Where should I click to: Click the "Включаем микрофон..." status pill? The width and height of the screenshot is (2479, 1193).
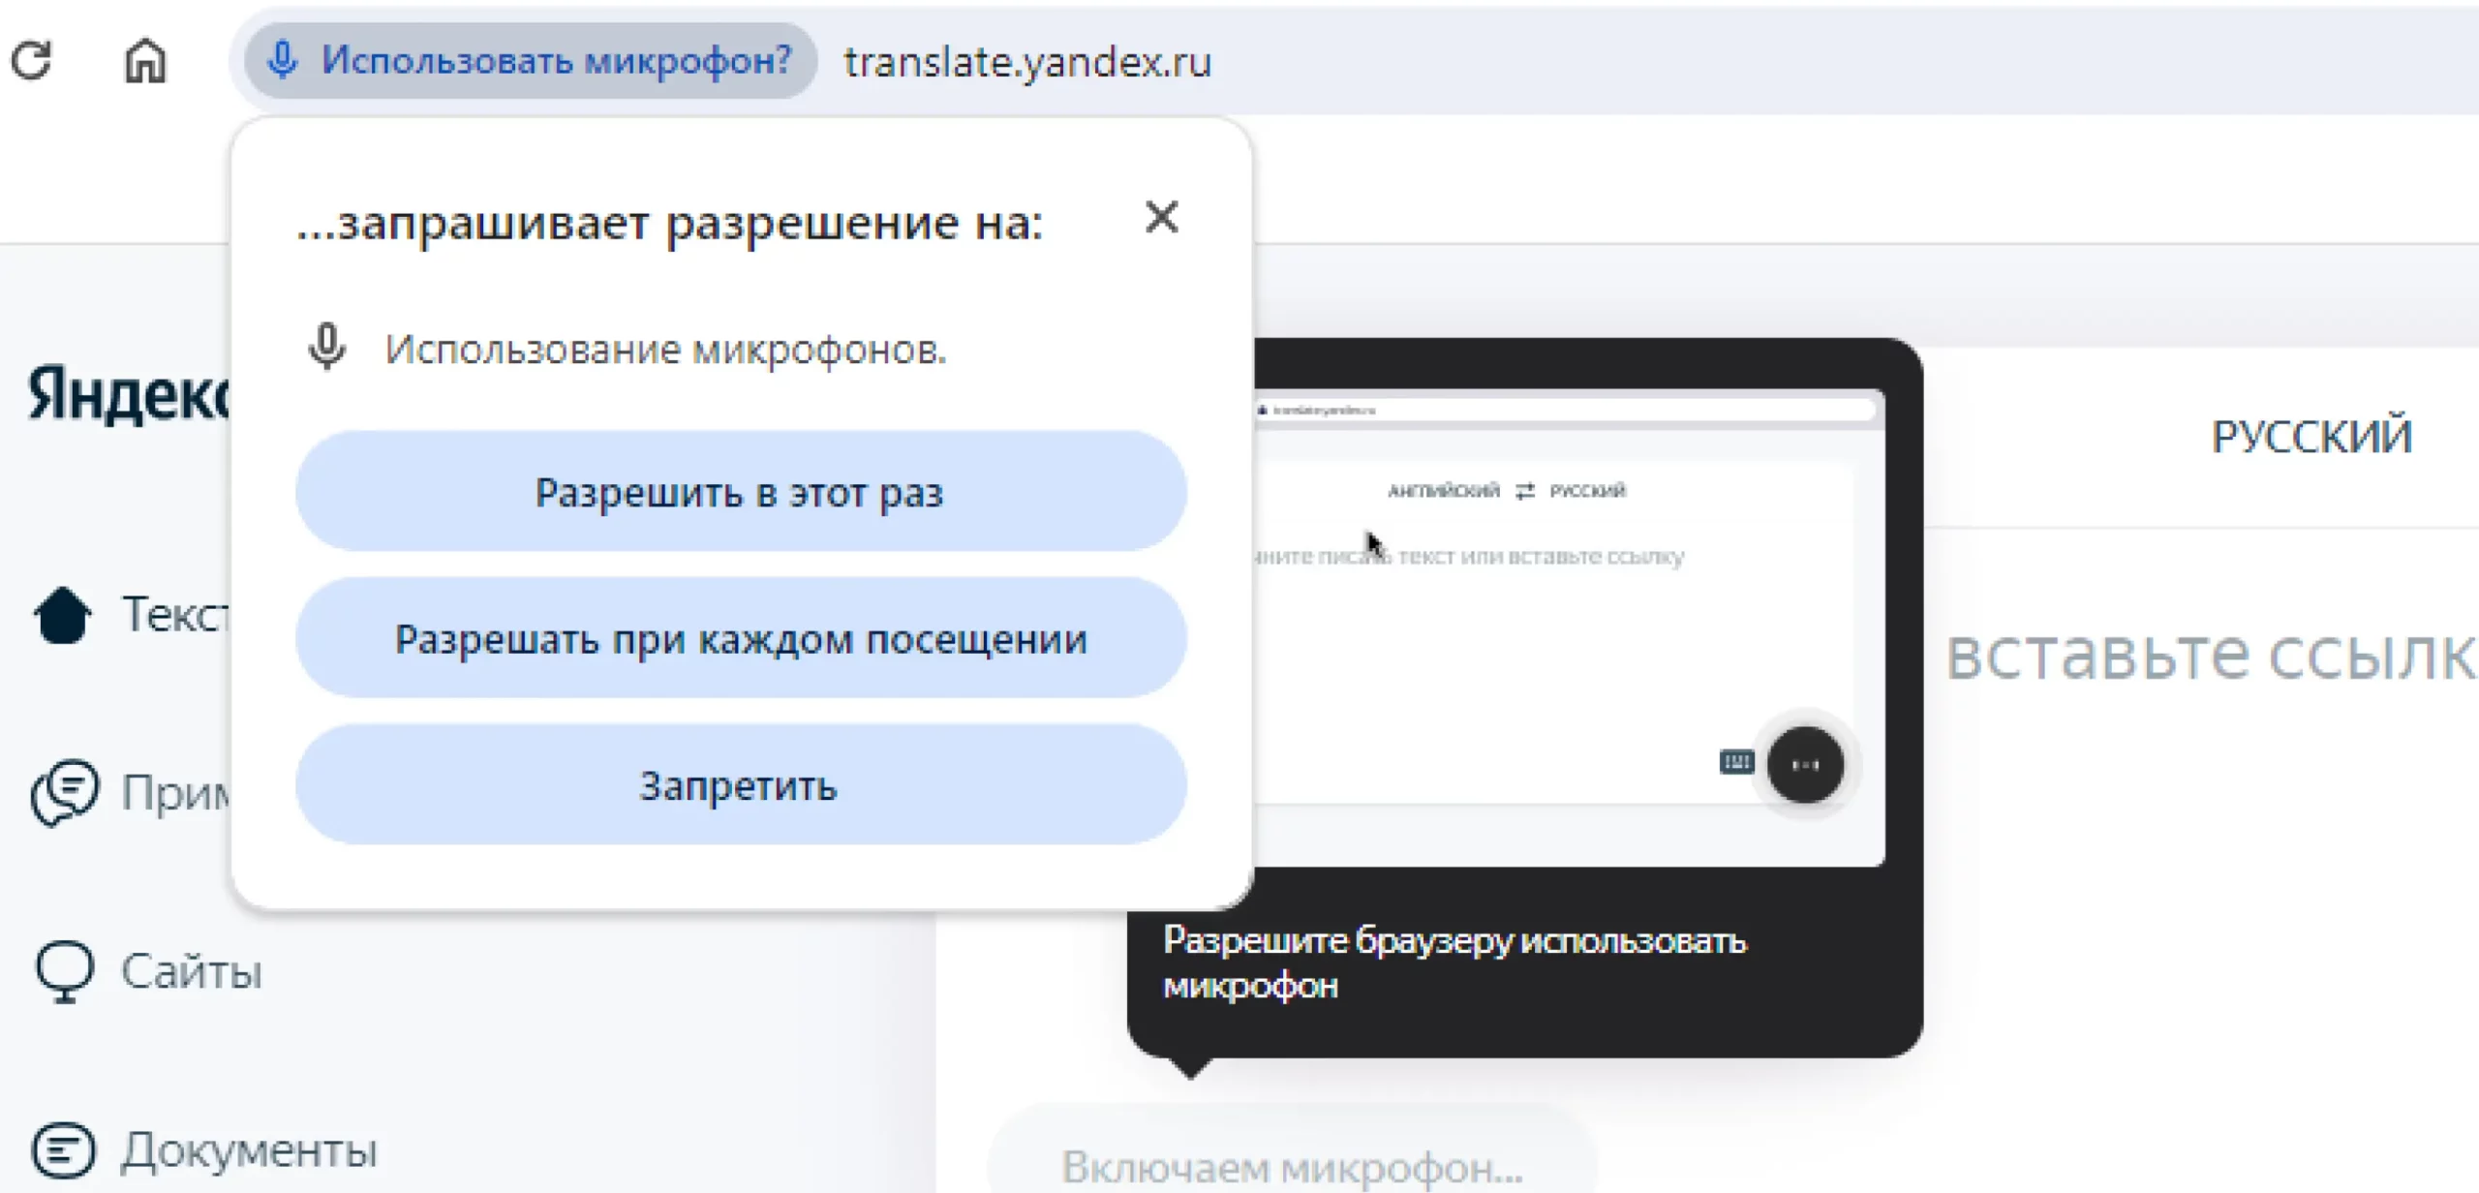[x=1291, y=1166]
